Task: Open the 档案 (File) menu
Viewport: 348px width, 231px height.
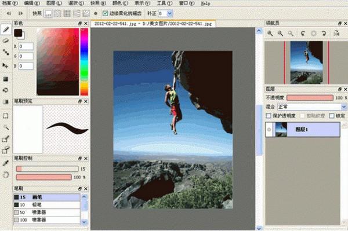Action: [10, 3]
